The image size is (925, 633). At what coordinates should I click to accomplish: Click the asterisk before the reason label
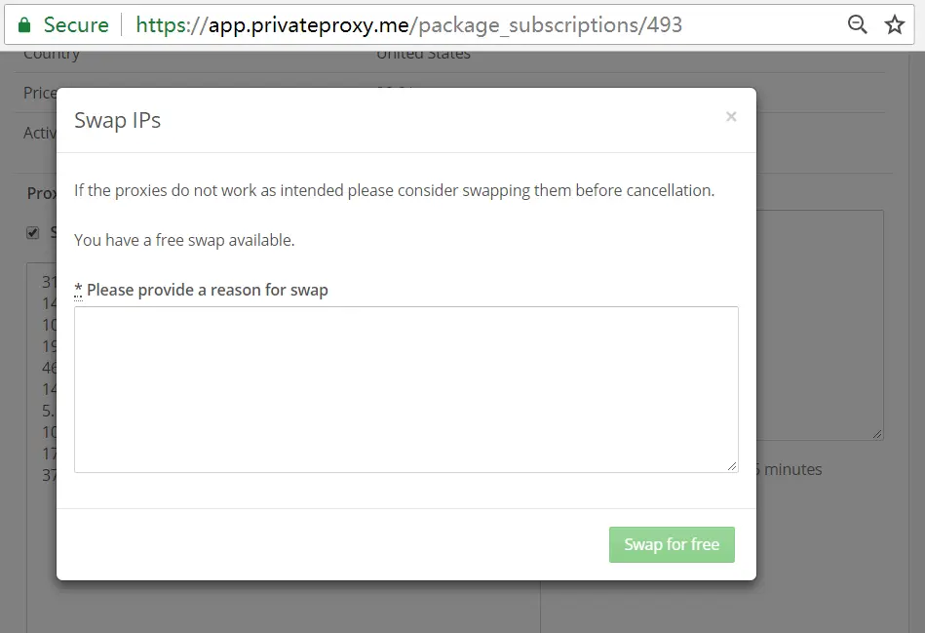pos(78,289)
